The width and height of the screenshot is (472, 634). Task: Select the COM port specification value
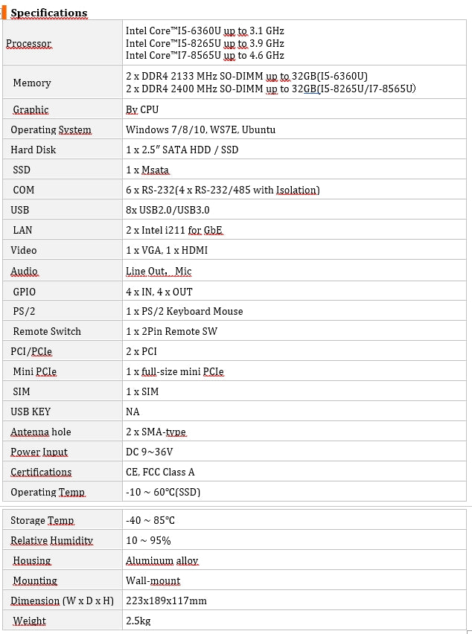(x=223, y=190)
